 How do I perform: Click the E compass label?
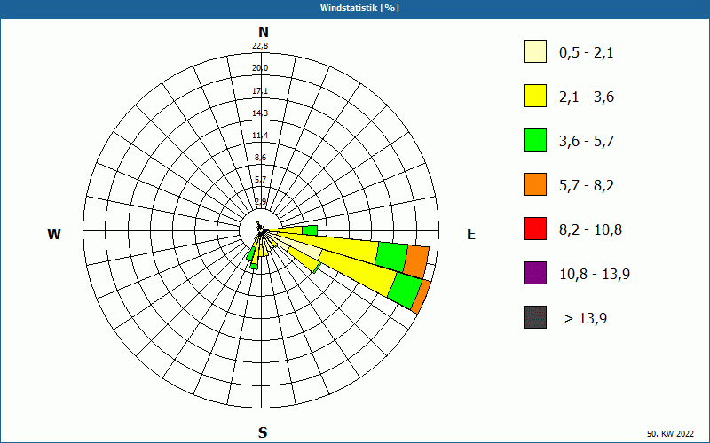pos(471,234)
